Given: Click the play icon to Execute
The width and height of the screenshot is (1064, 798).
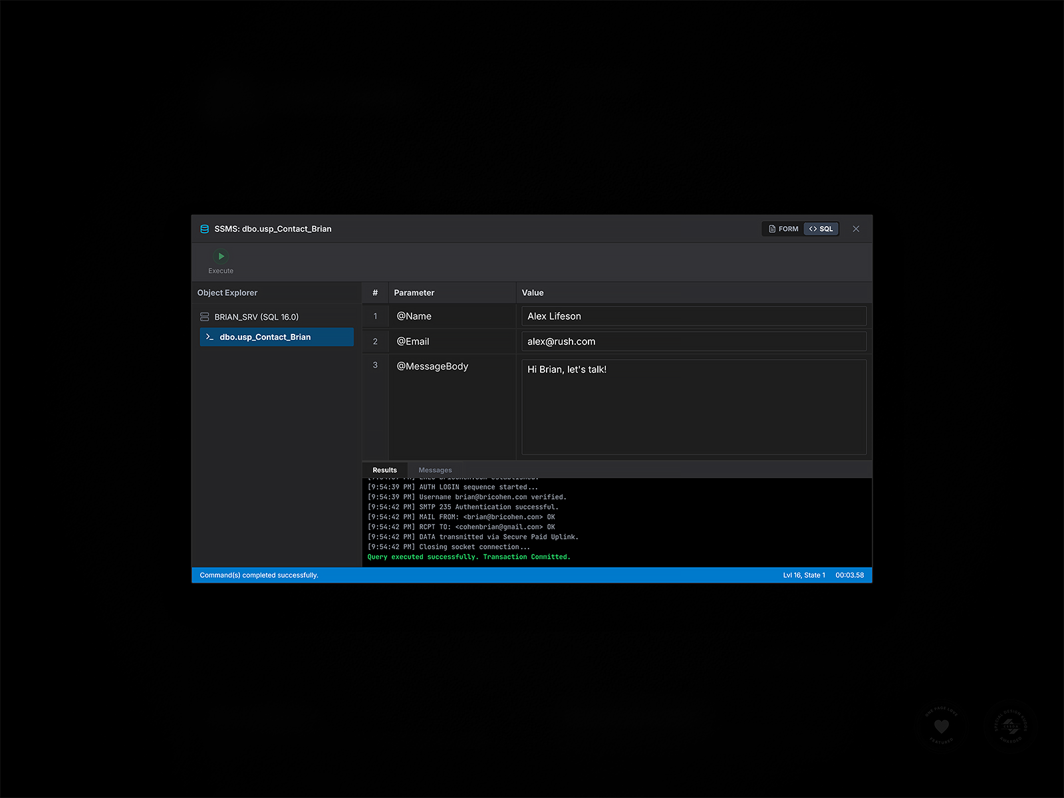Looking at the screenshot, I should [x=220, y=256].
